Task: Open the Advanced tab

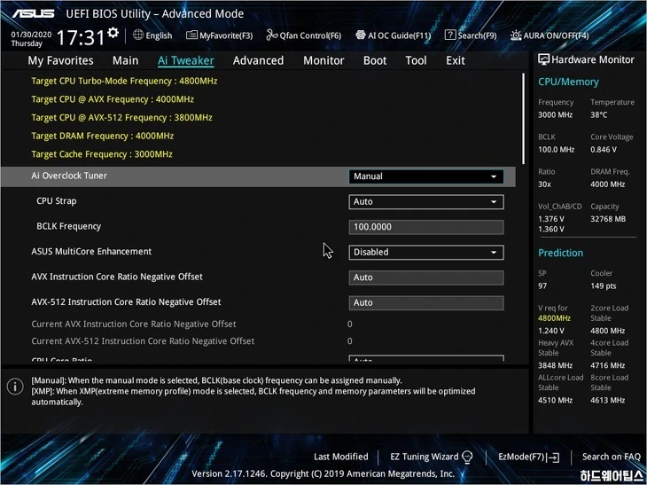Action: [x=258, y=60]
